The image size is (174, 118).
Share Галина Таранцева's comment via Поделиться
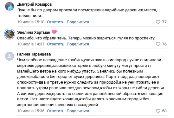tap(78, 111)
